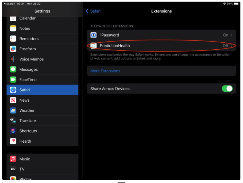Open TV settings row
The width and height of the screenshot is (243, 183).
click(x=42, y=169)
